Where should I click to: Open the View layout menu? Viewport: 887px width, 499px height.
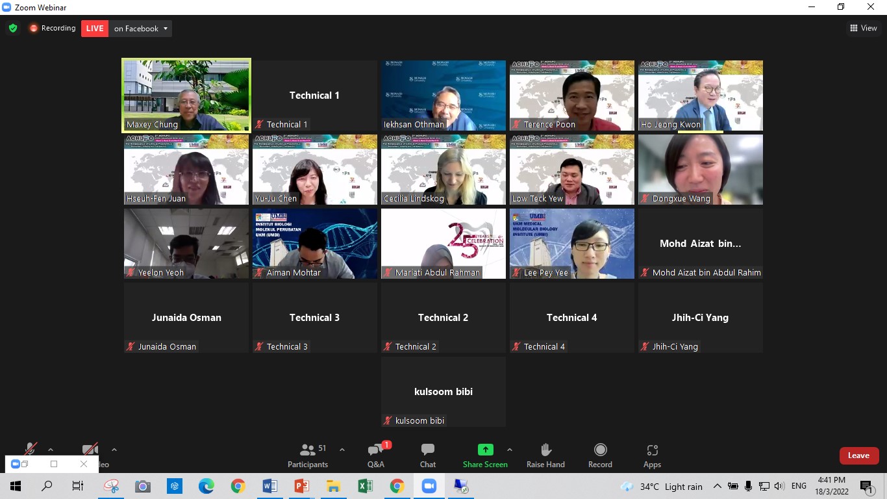(863, 28)
